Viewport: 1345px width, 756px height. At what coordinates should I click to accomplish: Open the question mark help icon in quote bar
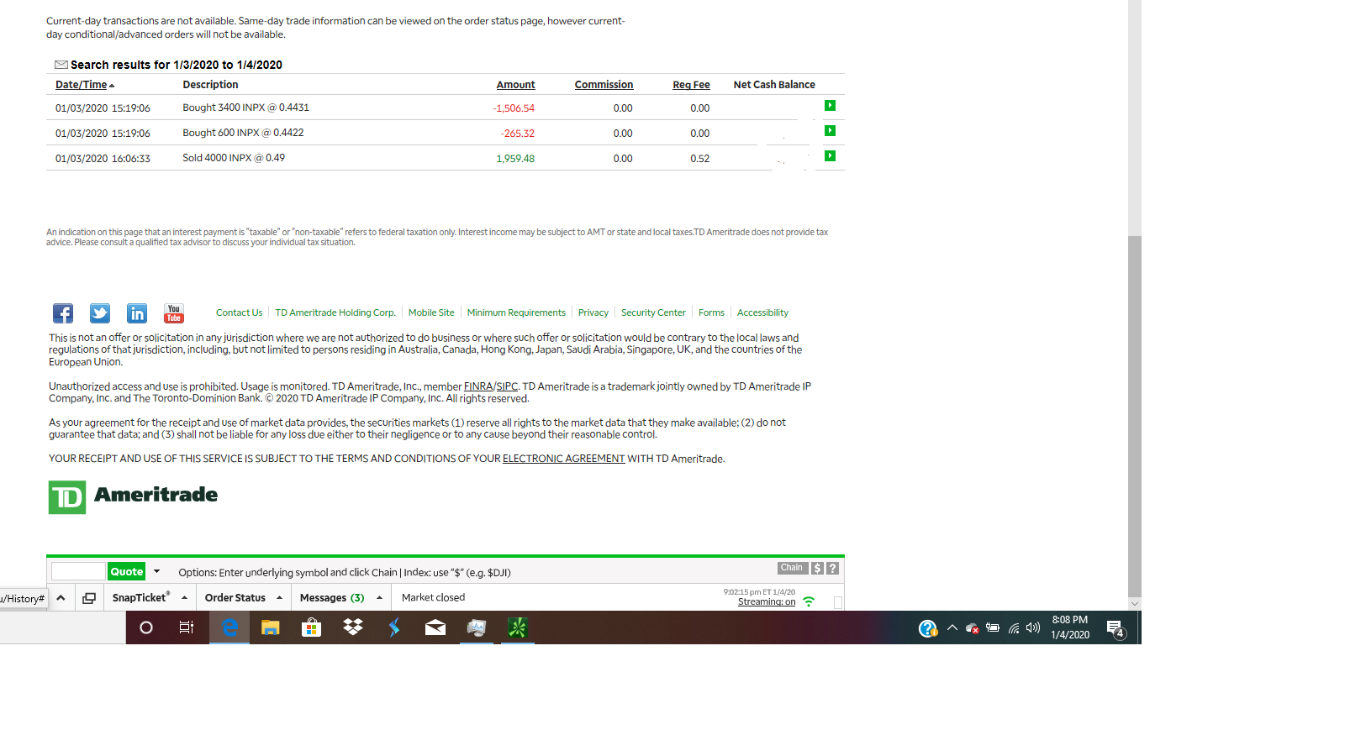tap(832, 569)
